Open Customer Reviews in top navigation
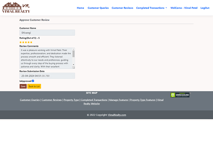The height and width of the screenshot is (141, 213). [x=122, y=8]
